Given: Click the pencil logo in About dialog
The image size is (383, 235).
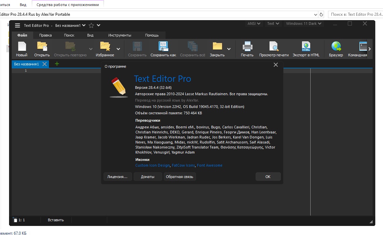Looking at the screenshot, I should (119, 87).
